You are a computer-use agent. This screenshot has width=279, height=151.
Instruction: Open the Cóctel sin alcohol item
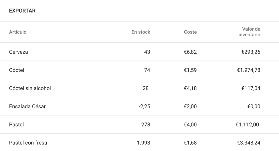[30, 88]
